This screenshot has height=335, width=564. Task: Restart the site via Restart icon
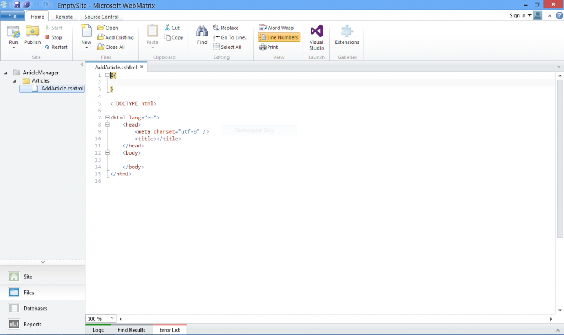(x=56, y=47)
